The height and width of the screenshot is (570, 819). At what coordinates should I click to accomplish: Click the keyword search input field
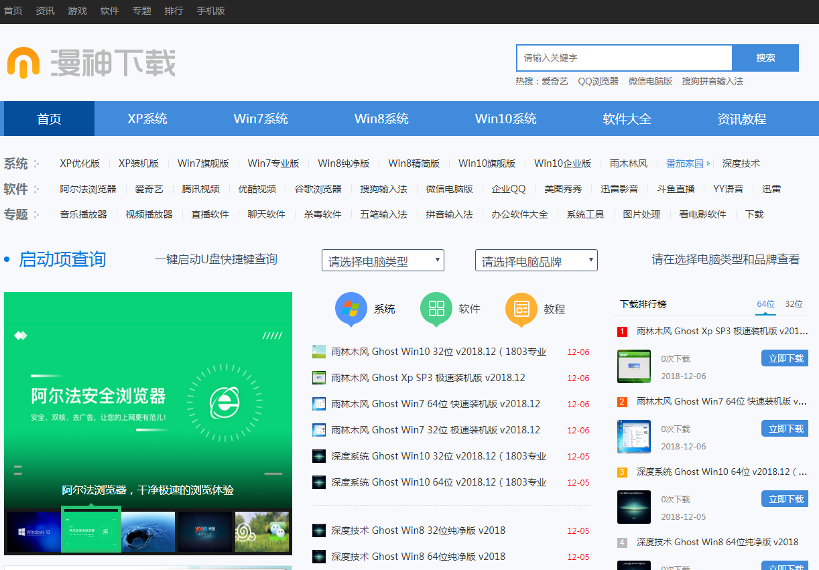coord(624,58)
